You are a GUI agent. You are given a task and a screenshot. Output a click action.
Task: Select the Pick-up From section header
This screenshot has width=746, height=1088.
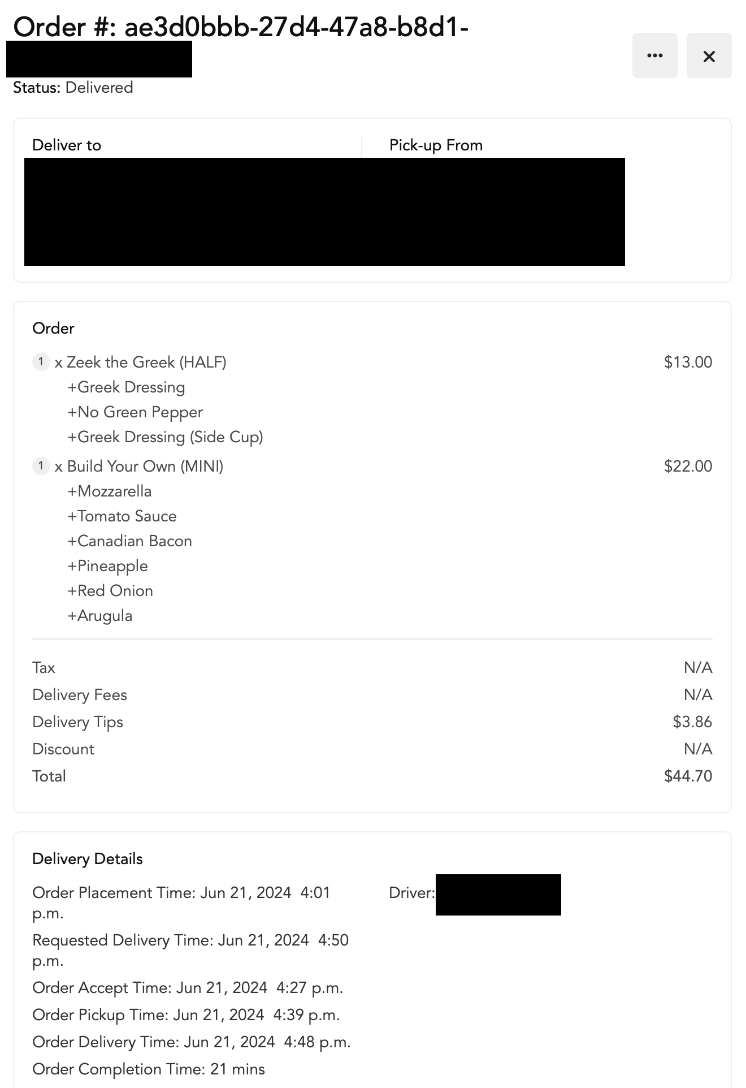(x=435, y=145)
